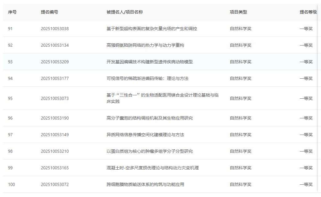The height and width of the screenshot is (197, 321).
Task: Select project 以蛋白质组为核心的肿瘤多组学分子分型研究
Action: pos(149,151)
